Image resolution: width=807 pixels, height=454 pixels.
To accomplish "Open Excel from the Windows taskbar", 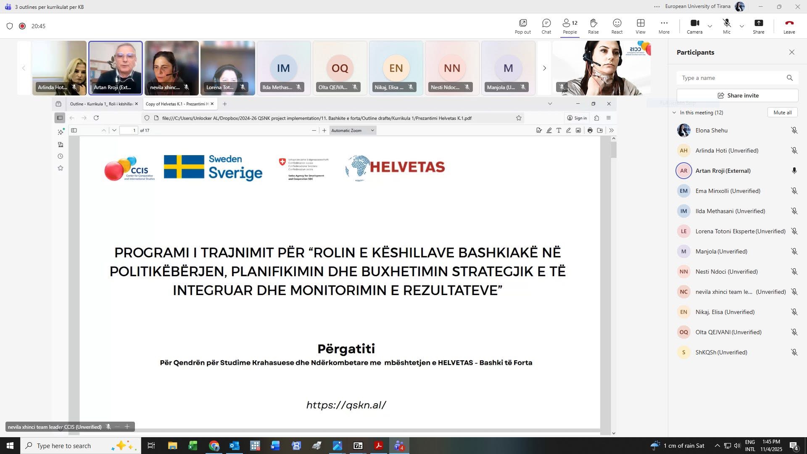I will pyautogui.click(x=193, y=446).
